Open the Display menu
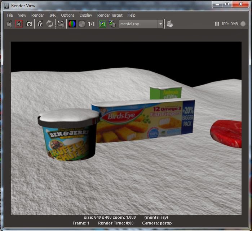 [x=86, y=15]
